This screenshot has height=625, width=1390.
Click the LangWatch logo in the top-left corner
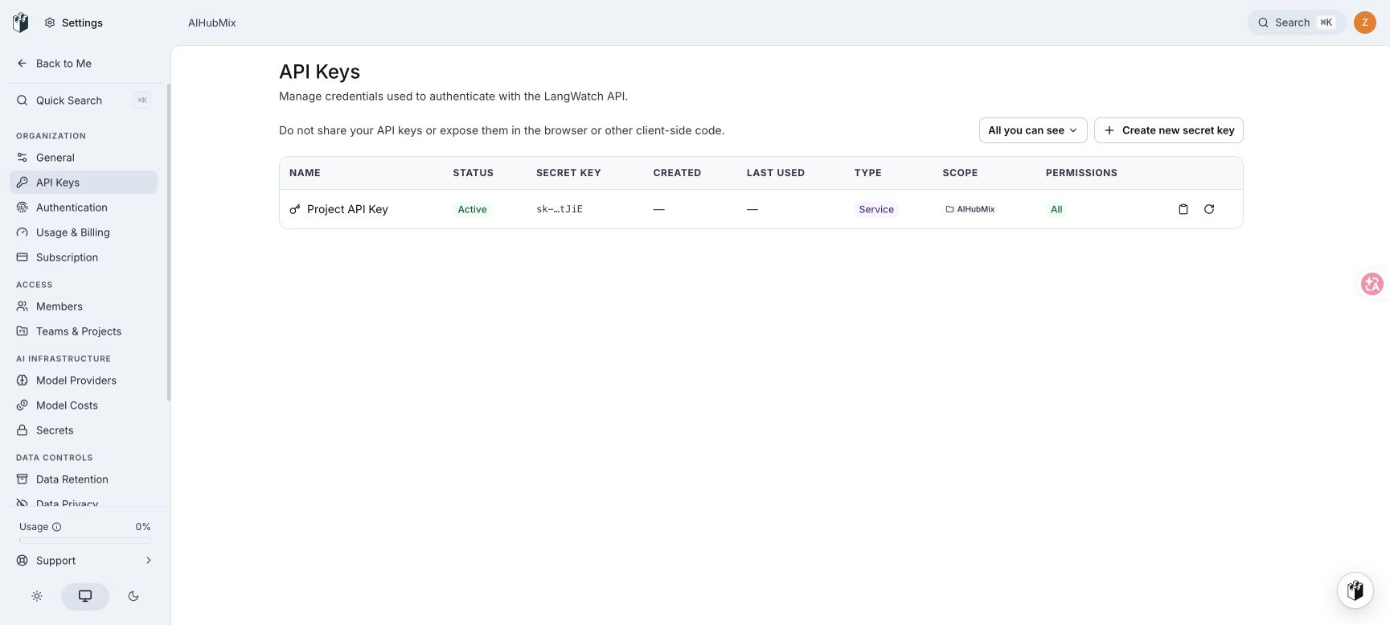(x=21, y=23)
